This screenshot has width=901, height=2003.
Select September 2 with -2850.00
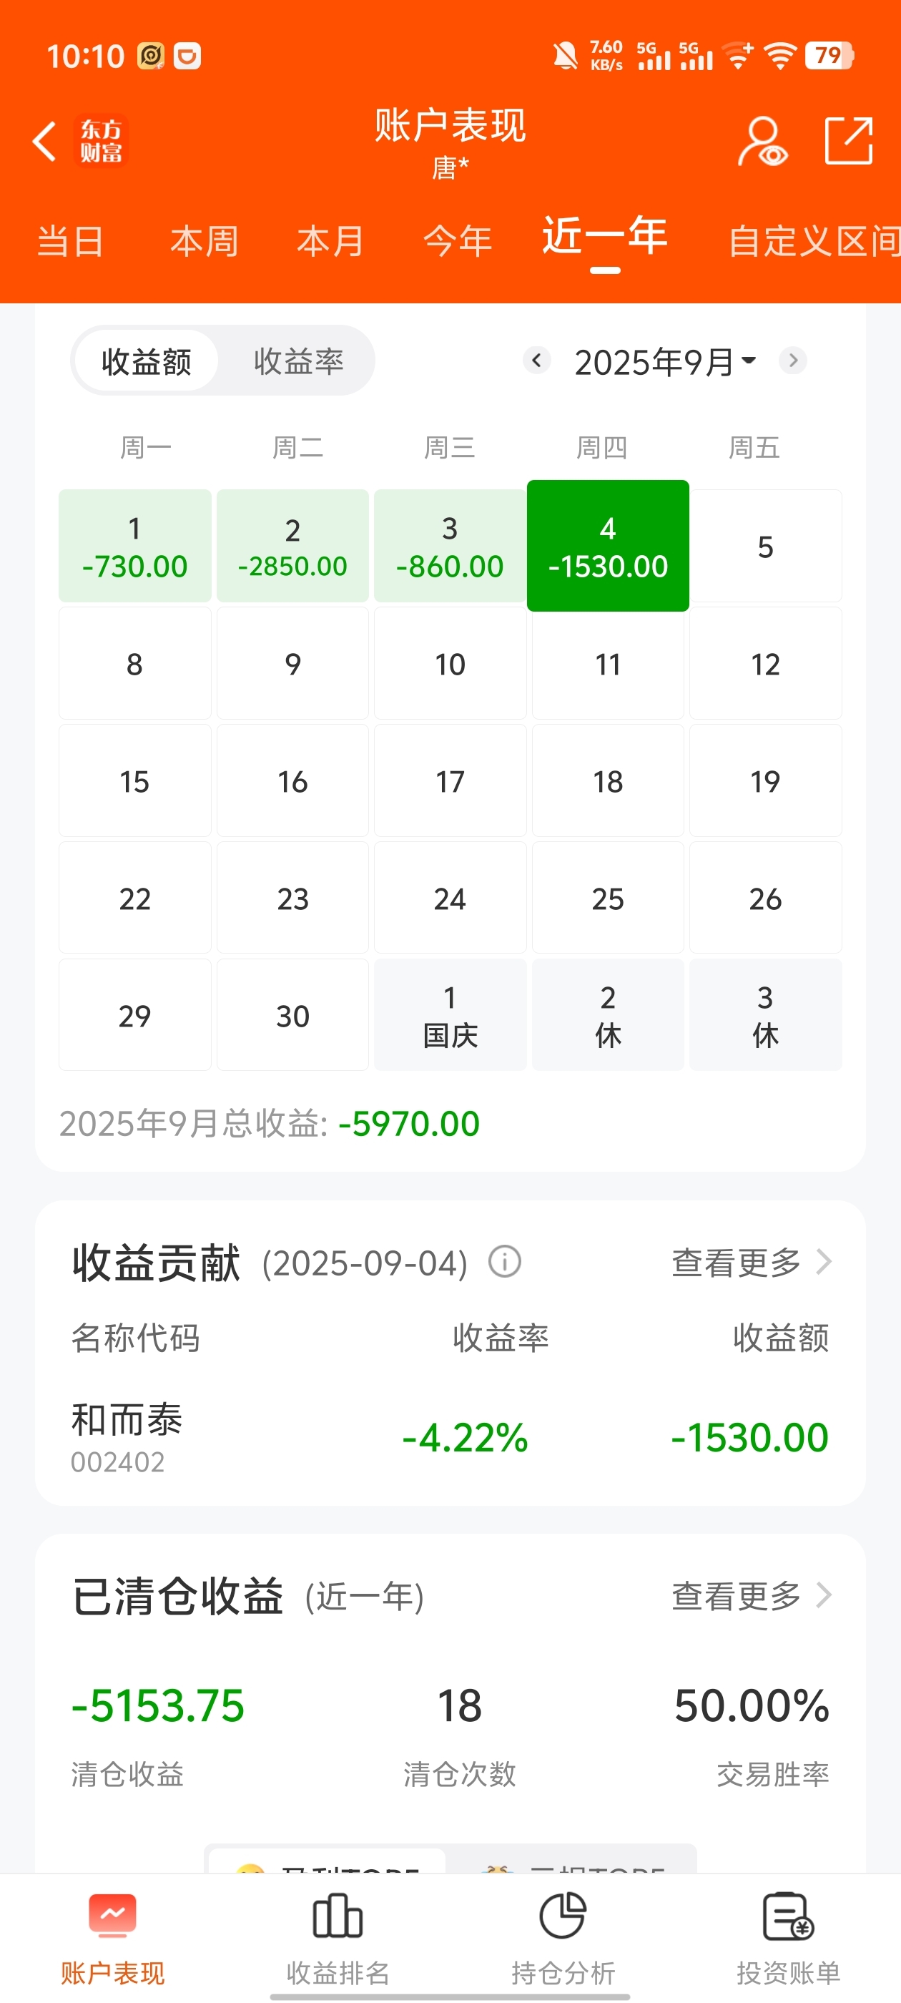(x=292, y=546)
